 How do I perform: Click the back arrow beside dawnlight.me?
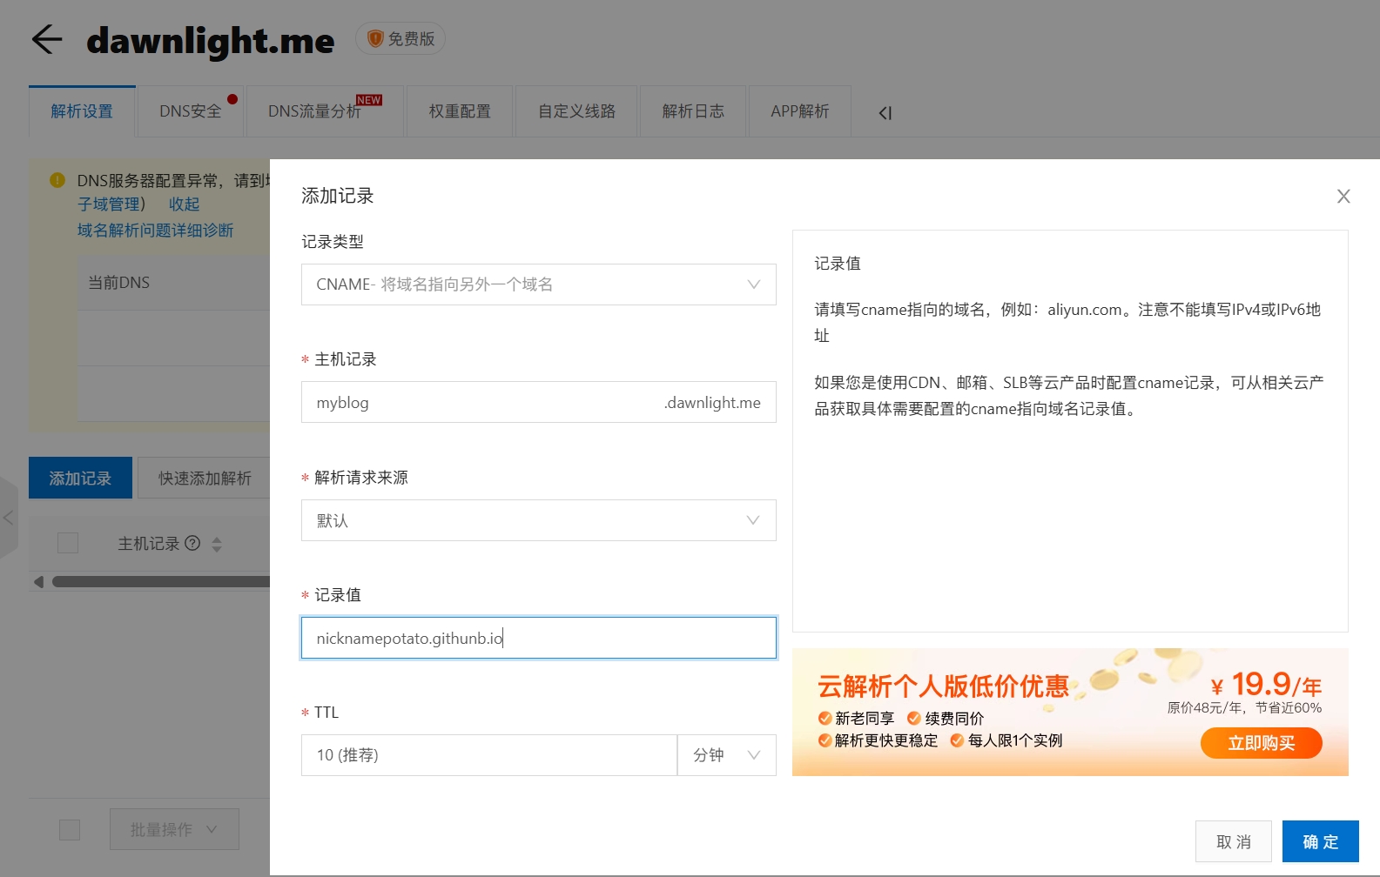[x=47, y=39]
